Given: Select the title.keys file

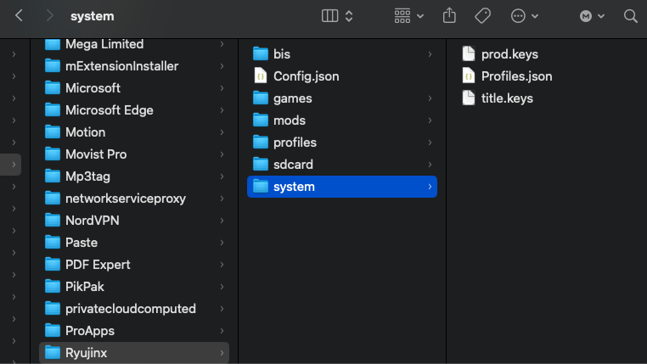Looking at the screenshot, I should [x=507, y=98].
